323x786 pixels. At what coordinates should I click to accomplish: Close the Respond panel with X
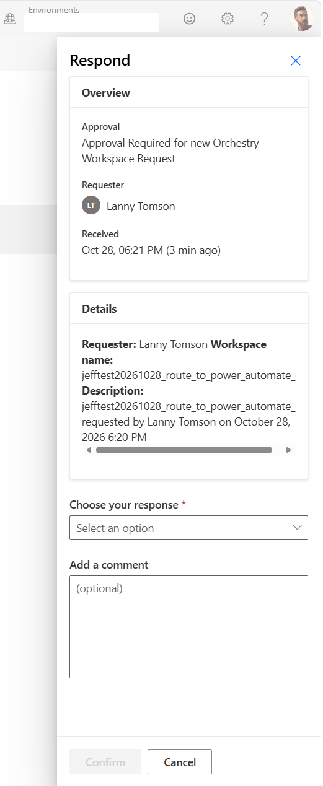(296, 60)
